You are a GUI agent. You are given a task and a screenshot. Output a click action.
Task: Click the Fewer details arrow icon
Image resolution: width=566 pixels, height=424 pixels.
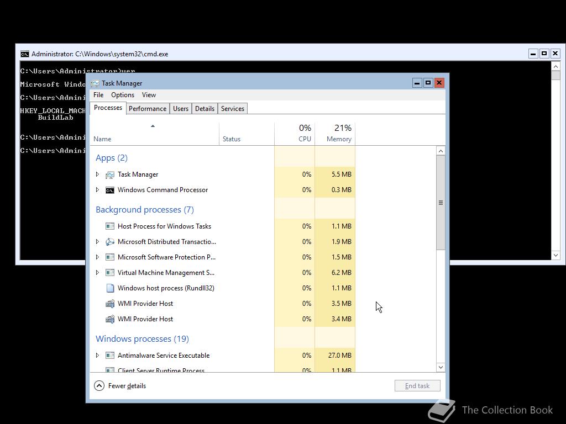coord(99,386)
